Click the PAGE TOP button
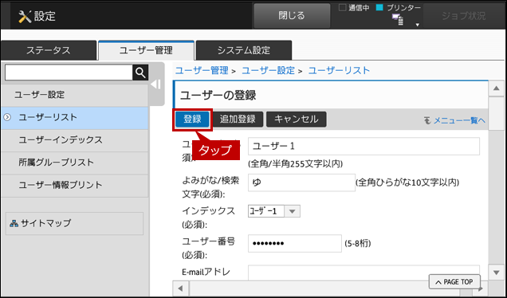Viewport: 507px width, 298px height. (x=454, y=282)
